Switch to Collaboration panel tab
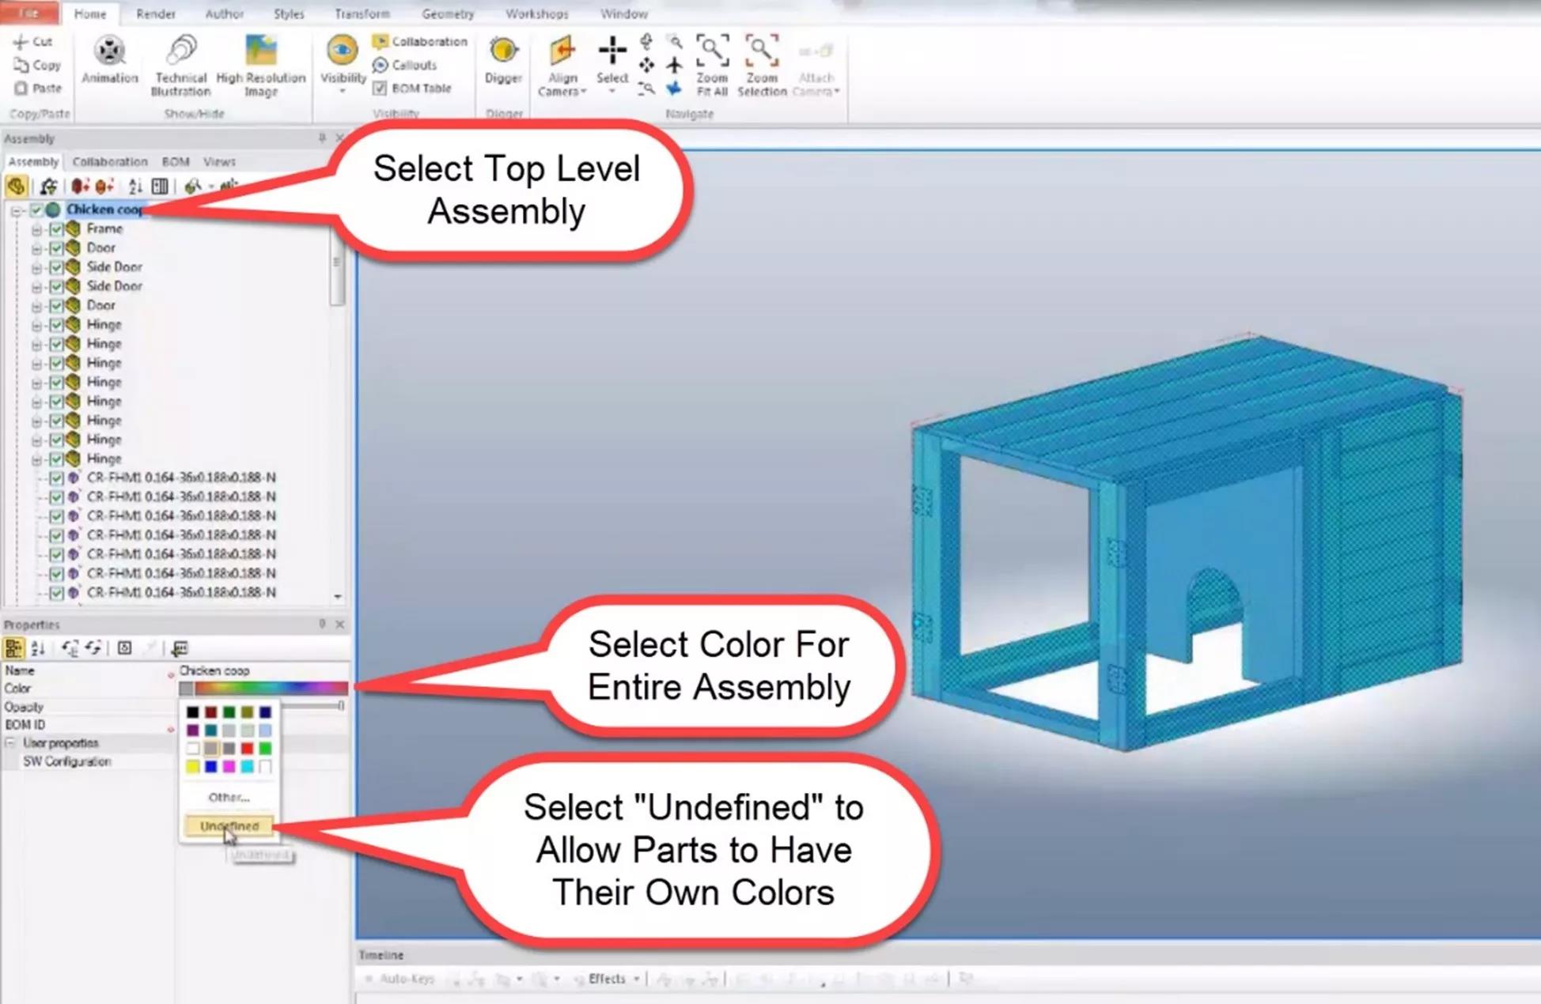Image resolution: width=1541 pixels, height=1004 pixels. (110, 161)
